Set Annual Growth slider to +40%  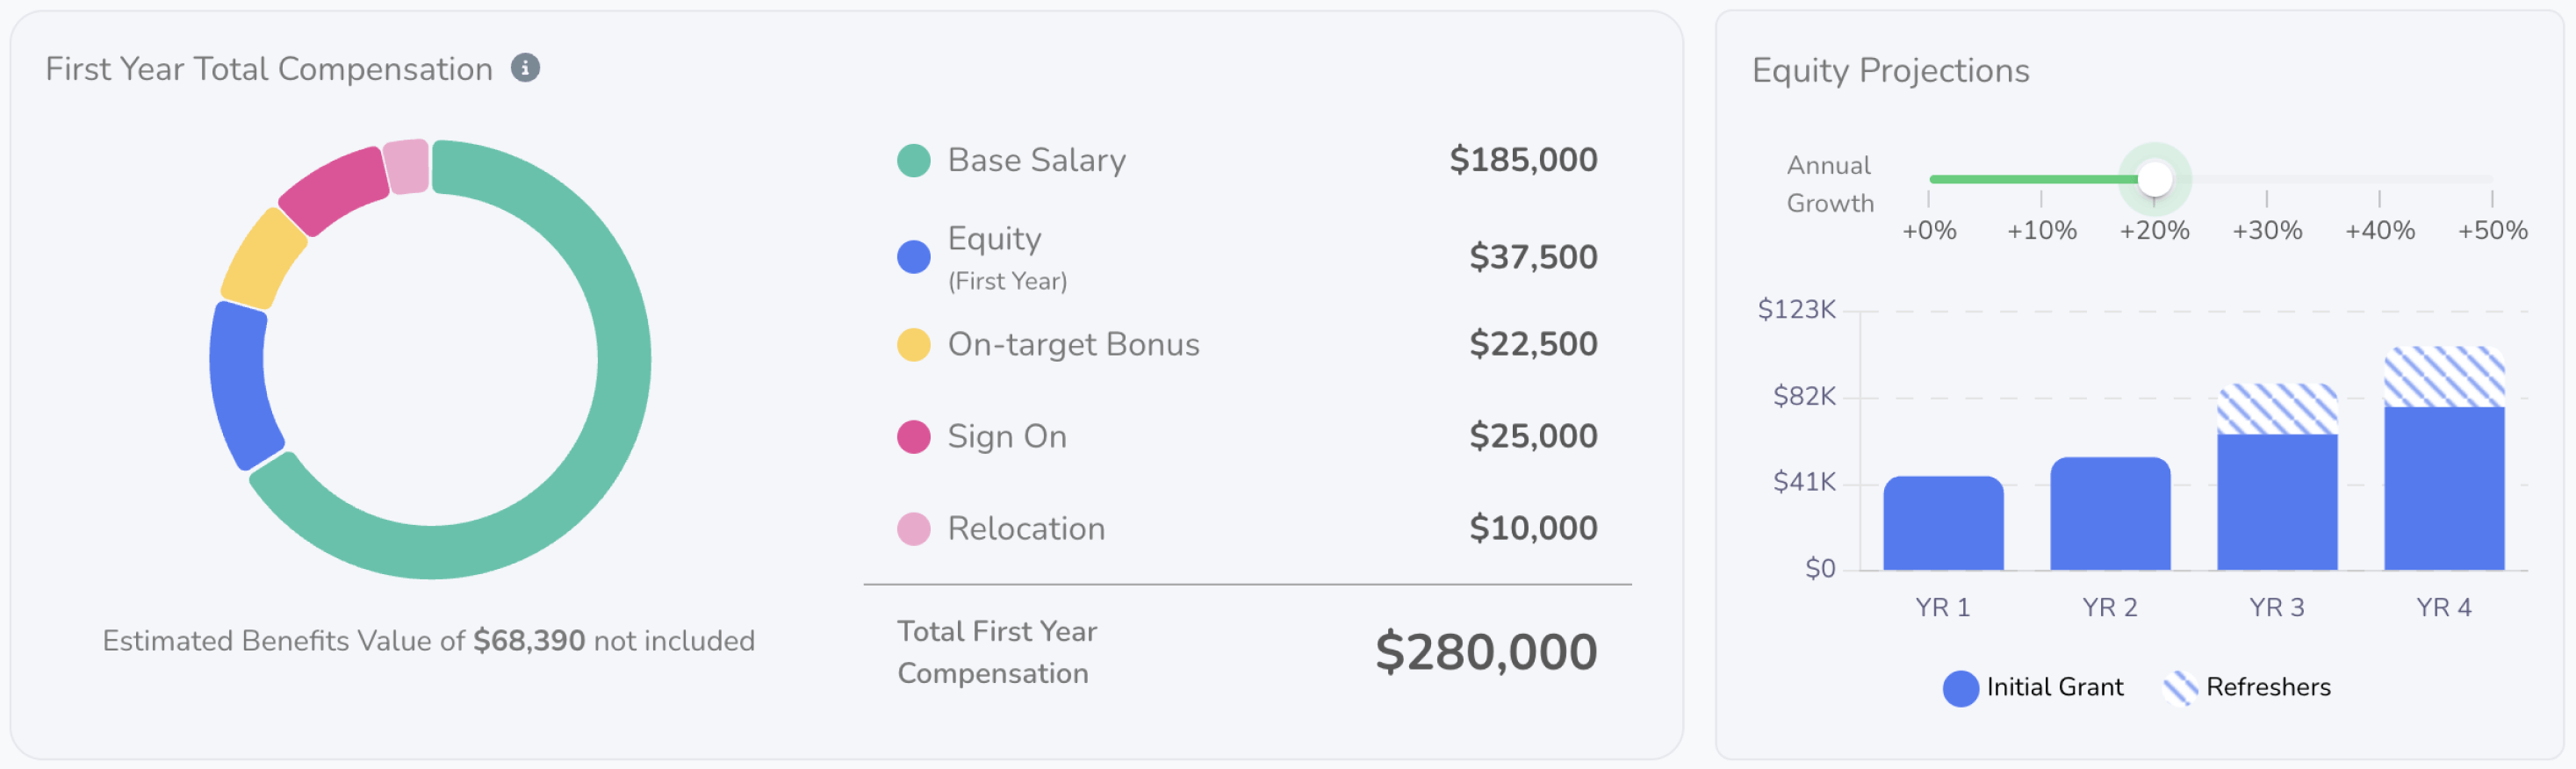[x=2380, y=179]
